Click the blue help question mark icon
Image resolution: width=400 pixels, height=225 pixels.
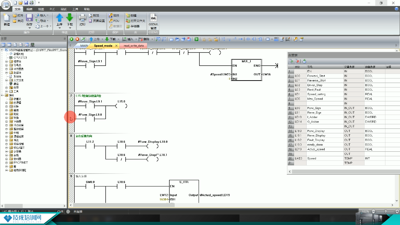point(397,9)
